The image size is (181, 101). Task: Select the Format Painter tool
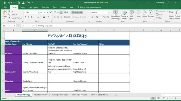point(15,18)
